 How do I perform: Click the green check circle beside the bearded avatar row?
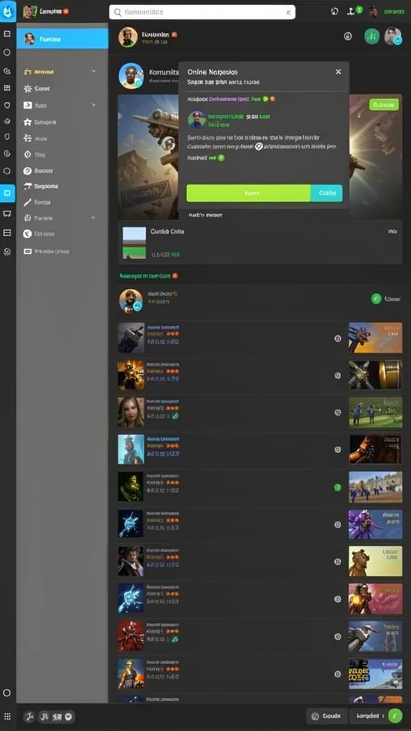click(x=376, y=299)
